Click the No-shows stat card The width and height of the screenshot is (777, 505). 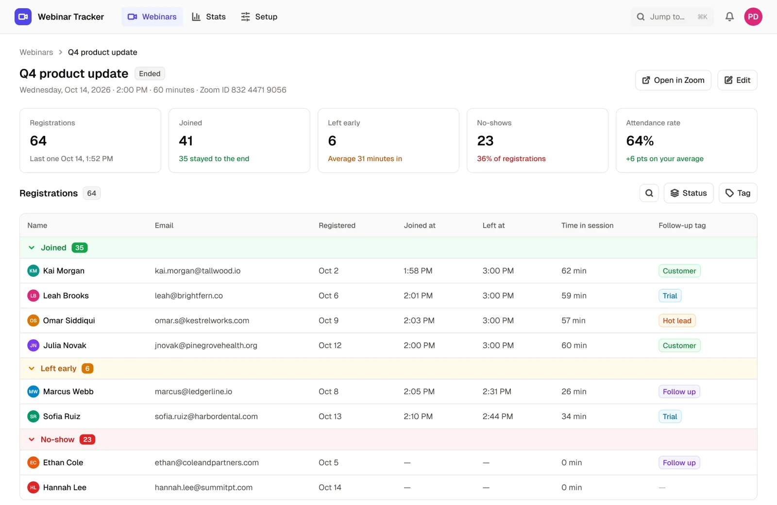[x=537, y=140]
